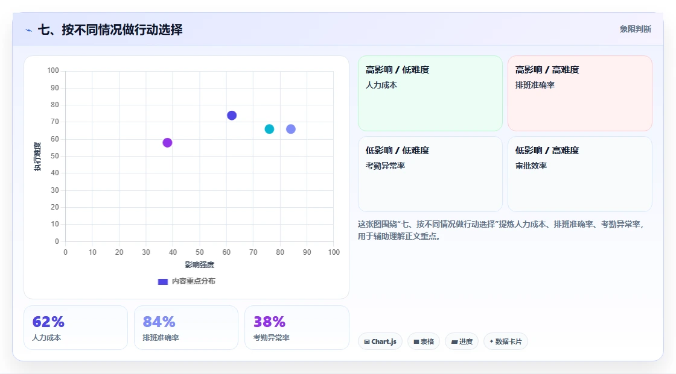The width and height of the screenshot is (676, 374).
Task: Click the purple scatter point at 38
Action: (x=167, y=143)
